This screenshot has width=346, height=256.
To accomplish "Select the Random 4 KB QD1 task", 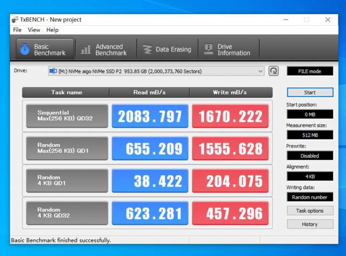I will click(x=67, y=180).
